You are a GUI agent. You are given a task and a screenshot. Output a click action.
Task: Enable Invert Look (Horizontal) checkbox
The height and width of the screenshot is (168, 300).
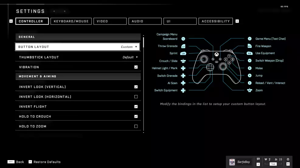click(136, 97)
